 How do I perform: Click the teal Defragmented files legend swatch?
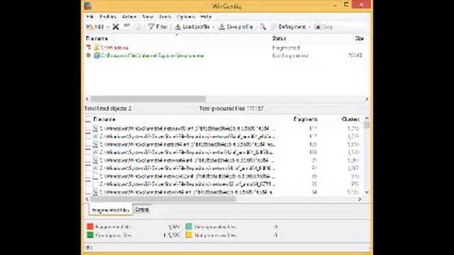pos(189,227)
